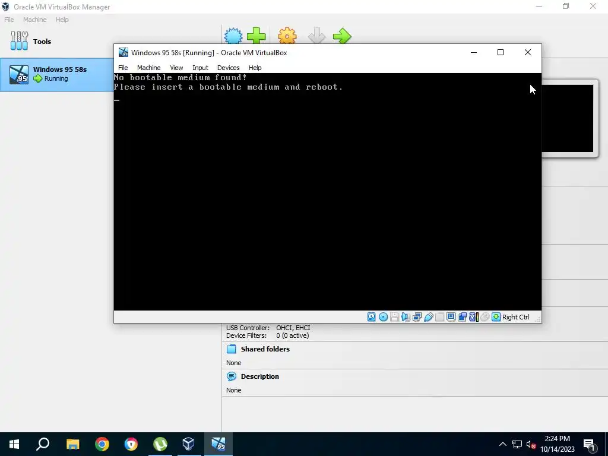Open Windows search from the taskbar
The height and width of the screenshot is (456, 608).
tap(43, 444)
